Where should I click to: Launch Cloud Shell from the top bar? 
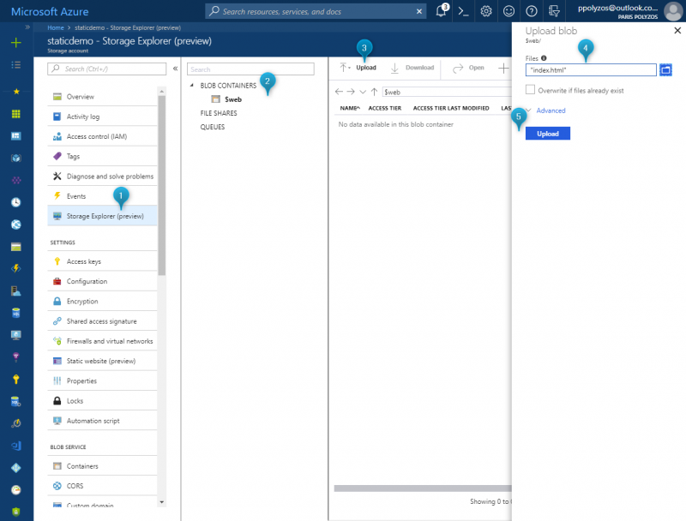click(x=461, y=11)
